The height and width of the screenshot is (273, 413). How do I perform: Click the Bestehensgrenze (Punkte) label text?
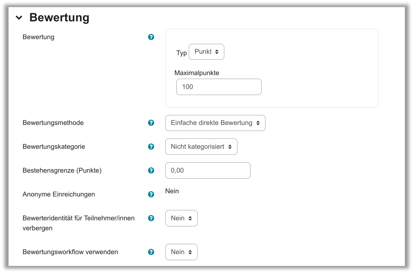62,170
